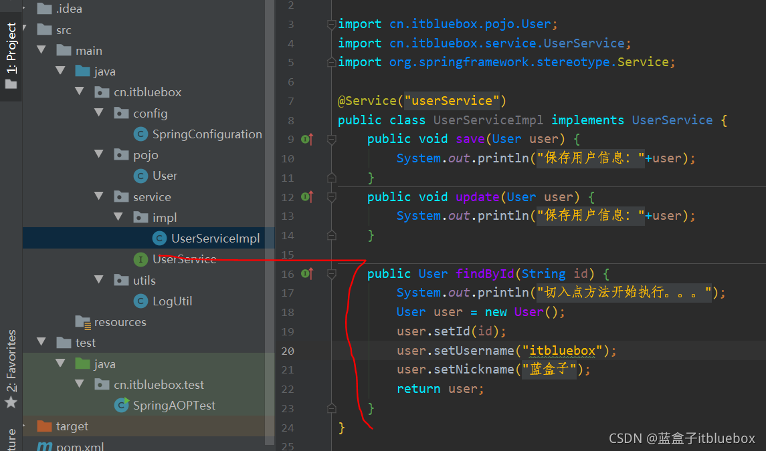Click the impl package folder icon
This screenshot has height=451, width=766.
140,216
